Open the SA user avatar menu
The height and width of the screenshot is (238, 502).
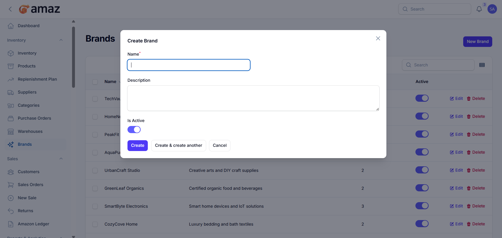[x=492, y=9]
